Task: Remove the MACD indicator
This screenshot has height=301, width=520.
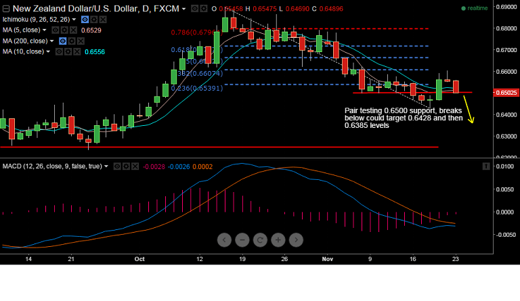Action: [135, 166]
